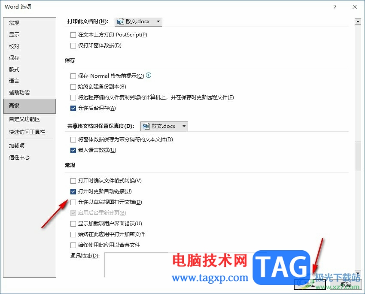Enable '仅打印窗体数据' checkbox
The width and height of the screenshot is (365, 294).
(x=73, y=45)
